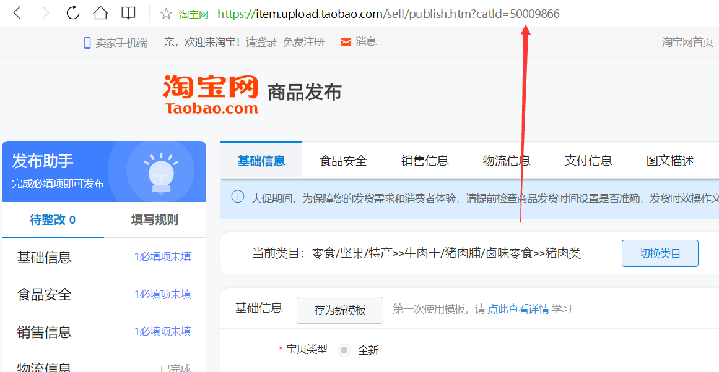
Task: Select the 全新 radio button
Action: pyautogui.click(x=344, y=350)
